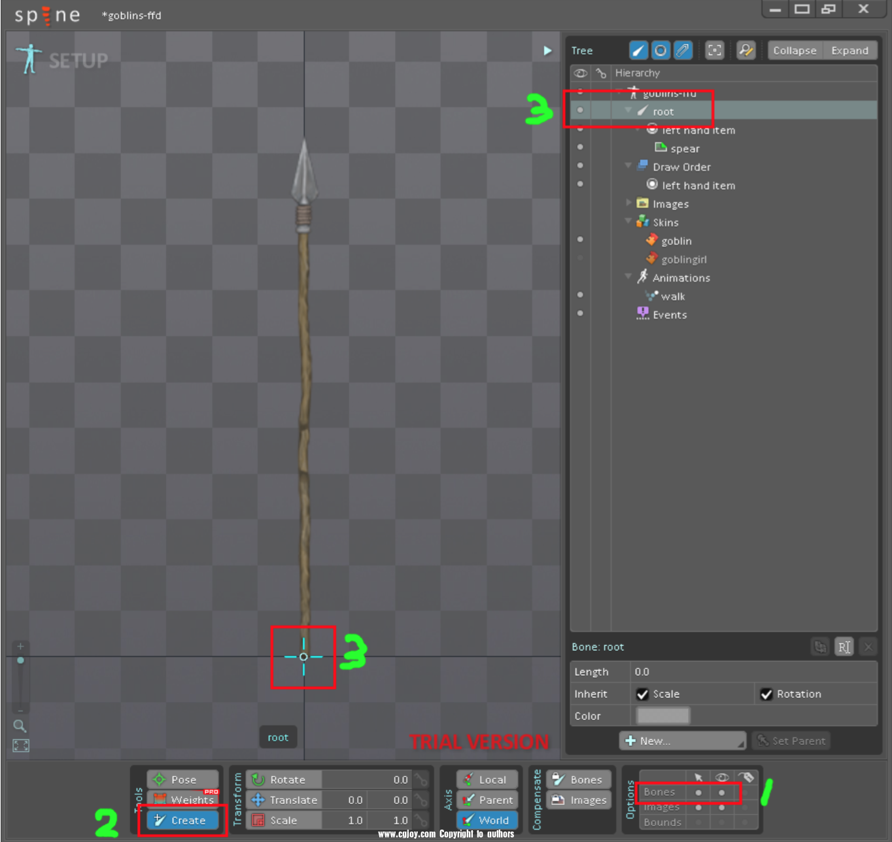Hide the root bone visibility dot
The width and height of the screenshot is (892, 842).
click(x=580, y=110)
